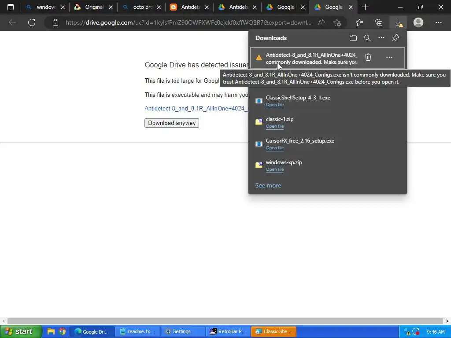Click the address bar URL
451x338 pixels.
pyautogui.click(x=188, y=22)
